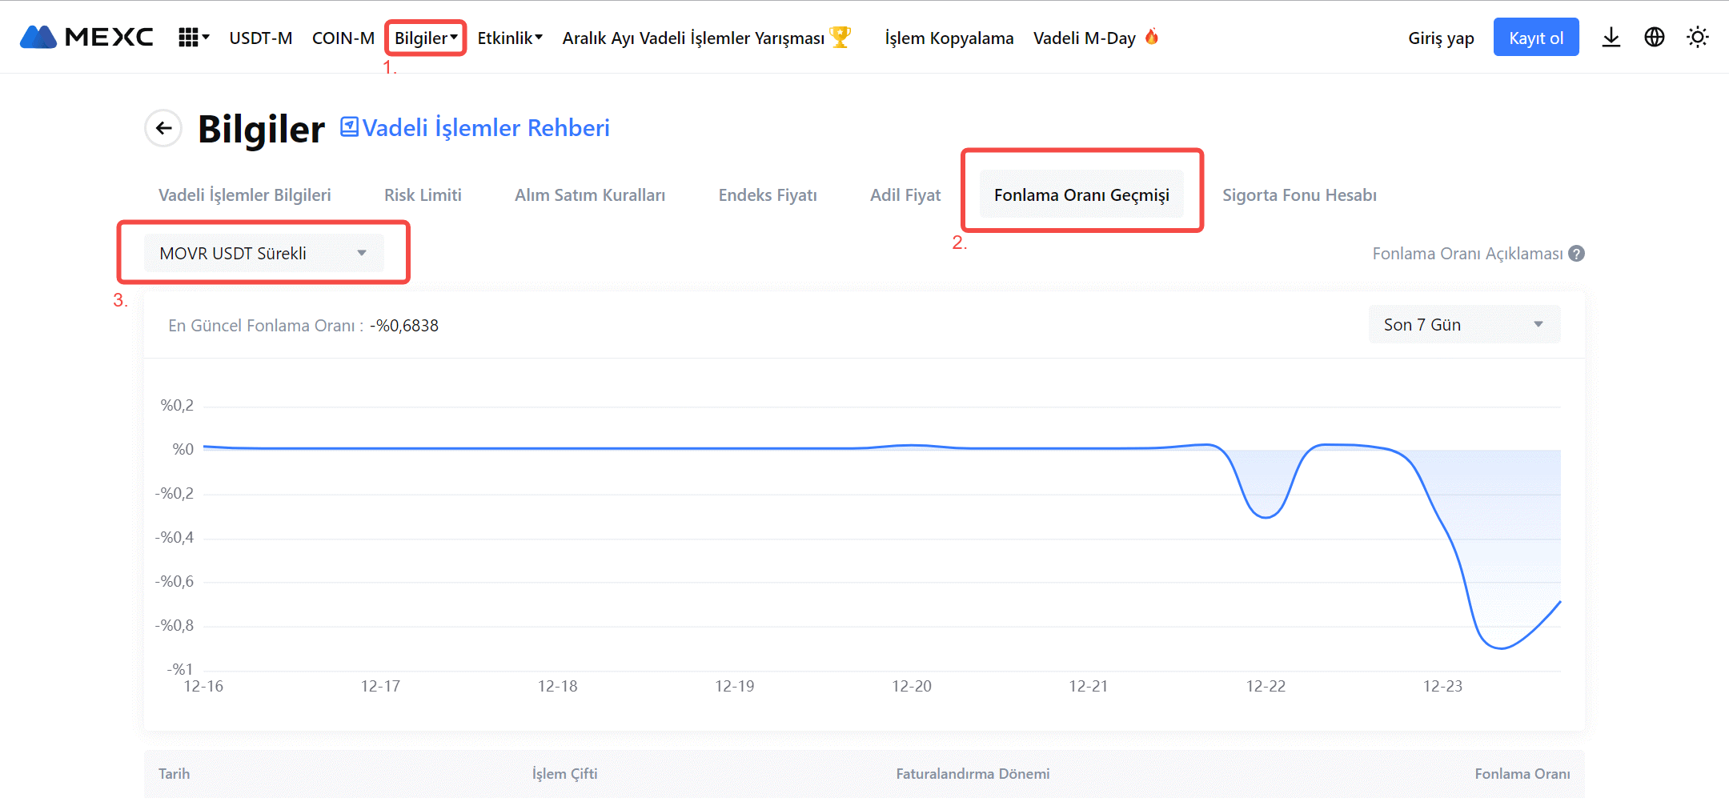Toggle the light/dark theme sun icon

[1697, 38]
